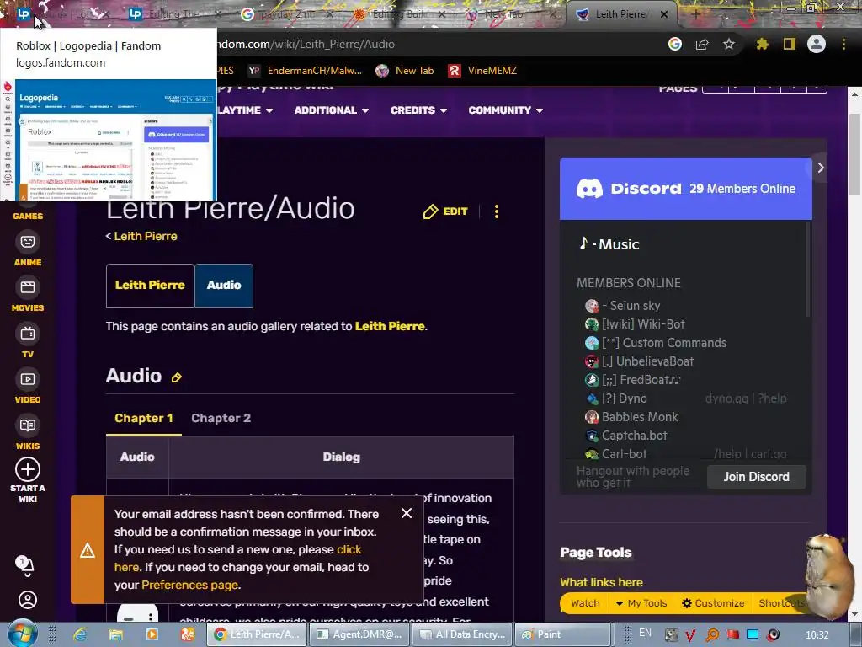Open the Chrome side panel icon
The width and height of the screenshot is (862, 647).
[x=790, y=44]
